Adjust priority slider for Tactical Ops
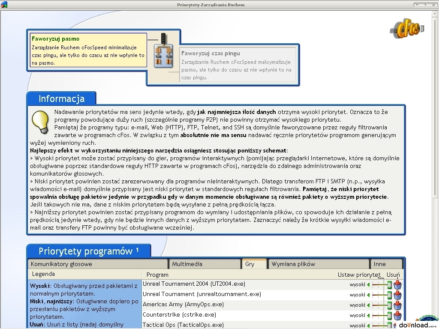 [382, 326]
